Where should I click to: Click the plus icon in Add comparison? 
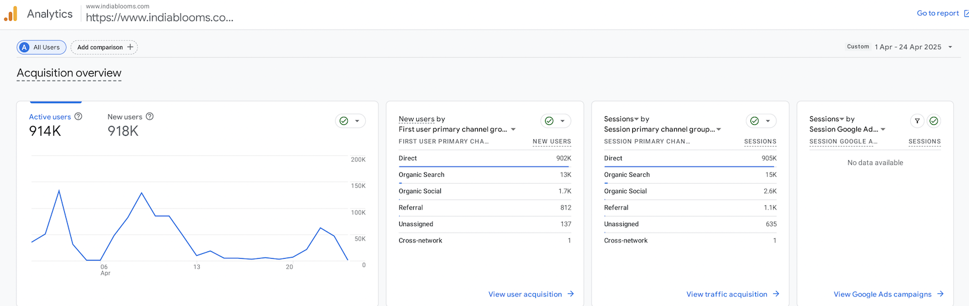pyautogui.click(x=130, y=47)
